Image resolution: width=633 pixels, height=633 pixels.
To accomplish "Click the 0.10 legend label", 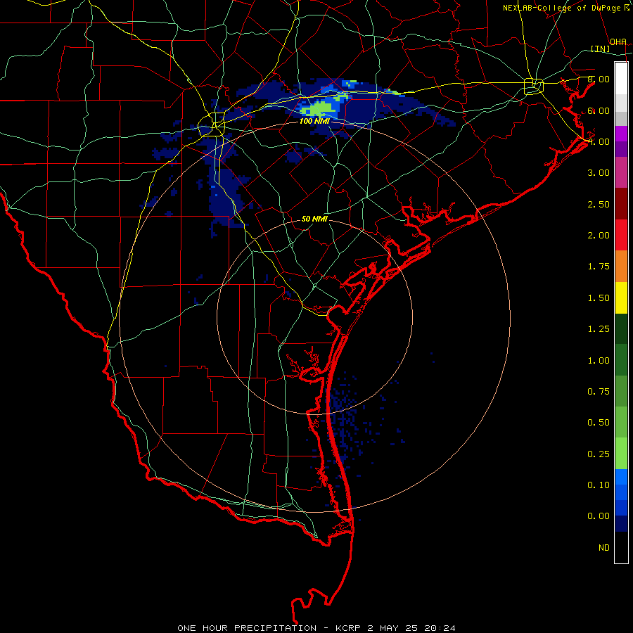I will click(x=599, y=485).
